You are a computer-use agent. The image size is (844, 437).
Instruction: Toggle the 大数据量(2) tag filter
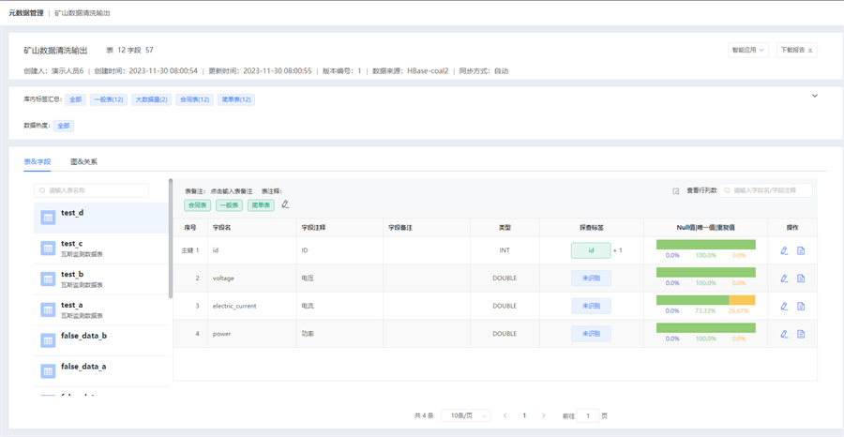click(x=151, y=99)
